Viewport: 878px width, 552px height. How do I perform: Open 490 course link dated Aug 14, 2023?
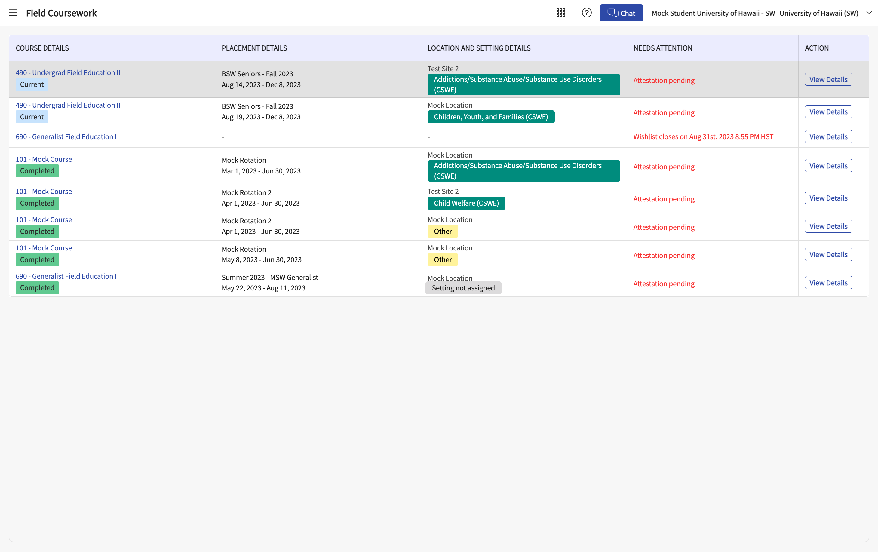point(68,72)
